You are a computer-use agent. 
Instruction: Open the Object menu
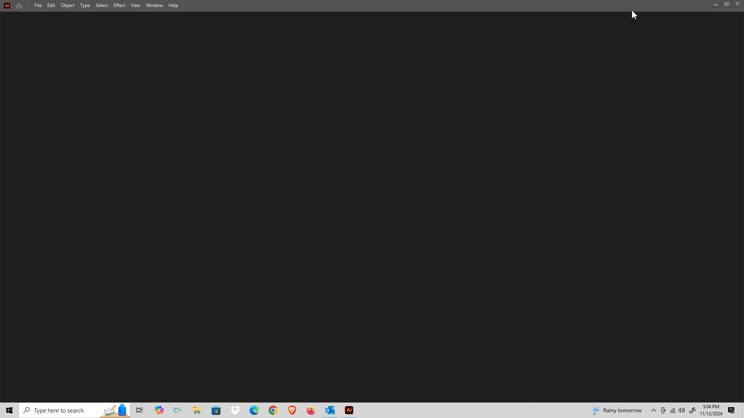(x=68, y=5)
